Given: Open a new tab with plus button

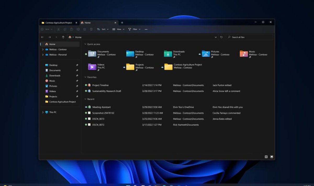Looking at the screenshot, I should click(x=122, y=23).
